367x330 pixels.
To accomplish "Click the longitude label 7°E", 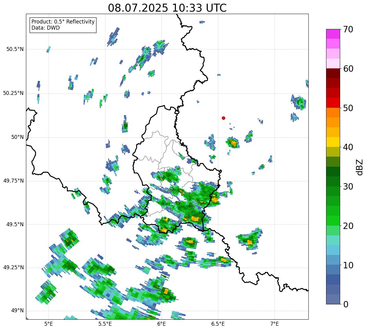I will click(274, 324).
